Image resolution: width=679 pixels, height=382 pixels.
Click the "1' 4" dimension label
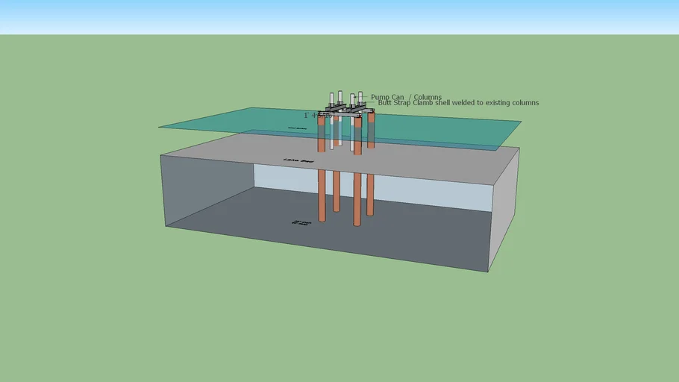click(318, 116)
